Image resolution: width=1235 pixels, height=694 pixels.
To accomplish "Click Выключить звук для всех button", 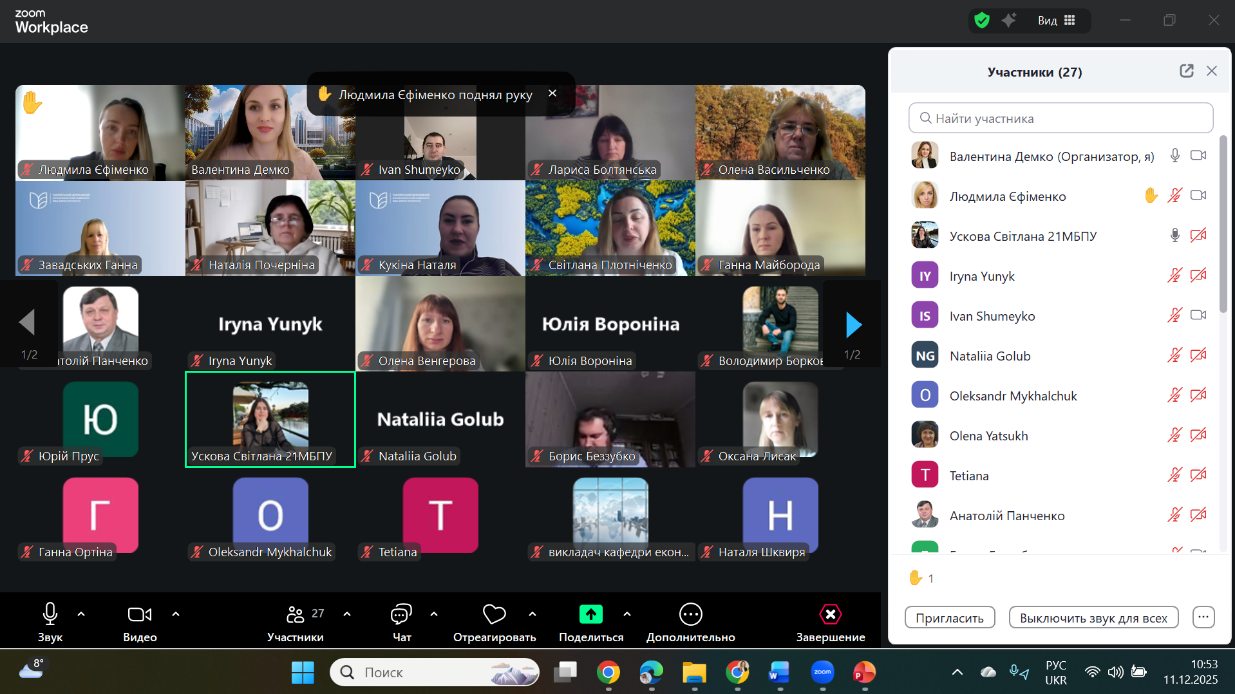I will click(x=1093, y=617).
